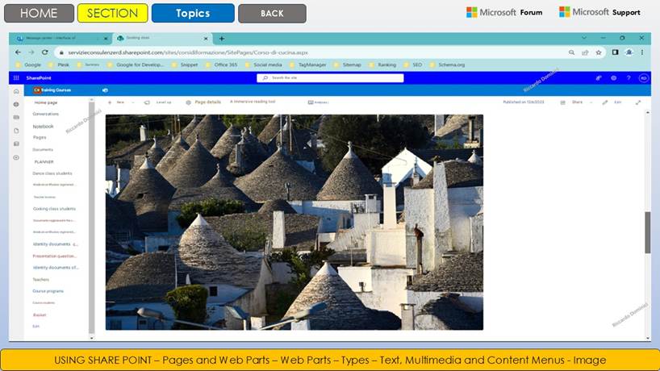Screen dimensions: 660x371
Task: Click the SharePoint help question mark
Action: 628,78
